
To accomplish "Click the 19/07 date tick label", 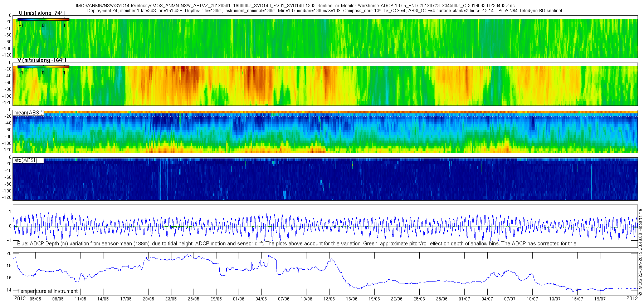I will click(x=600, y=299).
